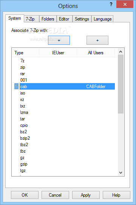Image resolution: width=136 pixels, height=205 pixels.
Task: Select the xz file type row
Action: click(x=65, y=99)
